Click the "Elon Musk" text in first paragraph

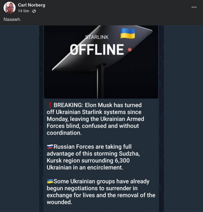point(99,105)
